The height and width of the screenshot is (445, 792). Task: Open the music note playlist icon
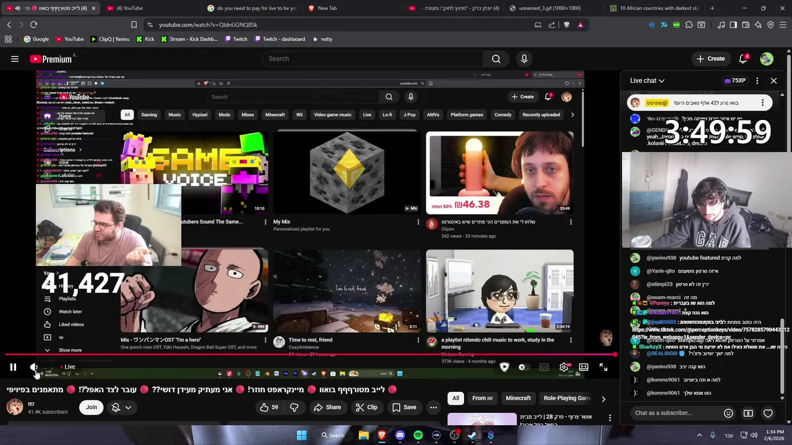(721, 25)
